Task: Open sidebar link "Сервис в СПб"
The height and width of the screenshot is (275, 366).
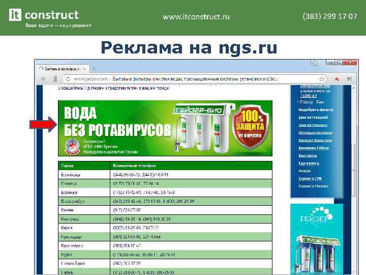Action: click(310, 179)
